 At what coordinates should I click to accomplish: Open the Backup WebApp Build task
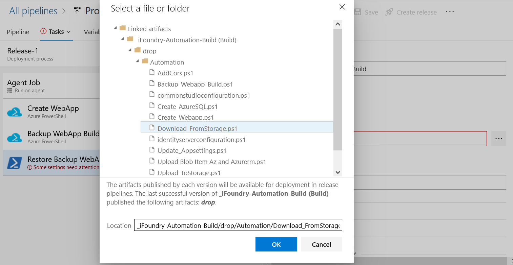[x=51, y=137]
